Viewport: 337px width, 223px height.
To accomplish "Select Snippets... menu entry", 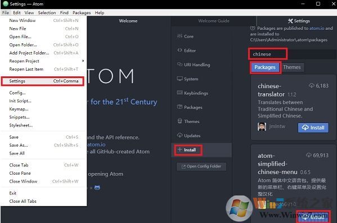I will point(44,117).
